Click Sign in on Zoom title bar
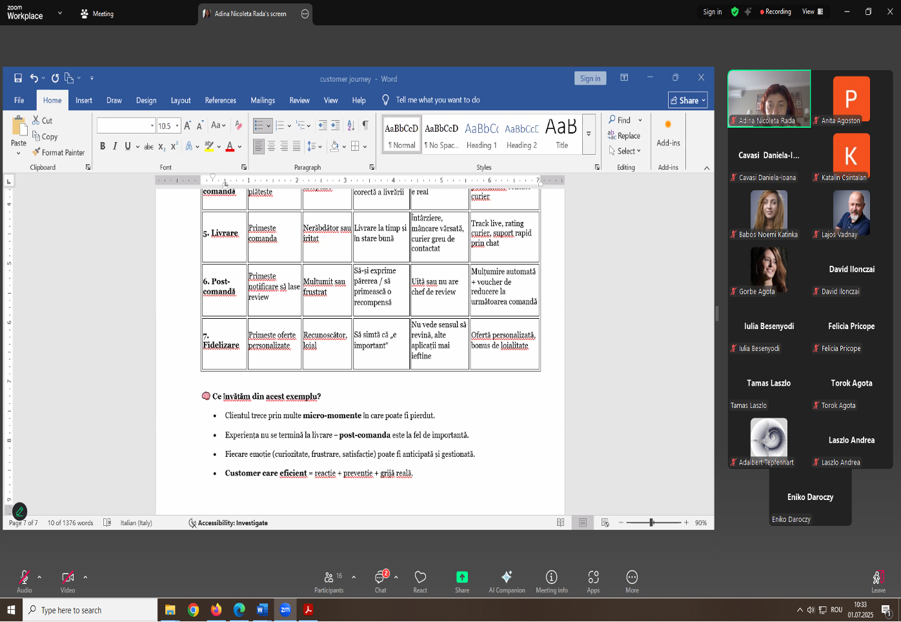Image resolution: width=901 pixels, height=622 pixels. tap(713, 12)
